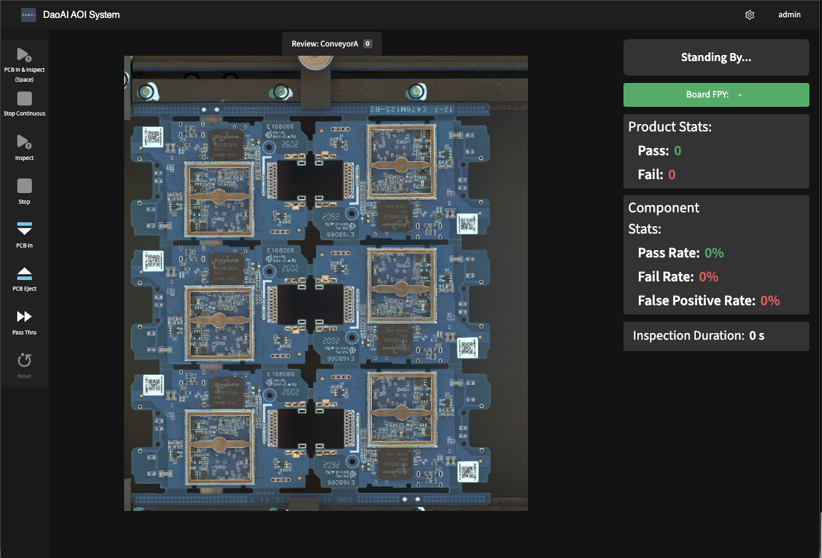The image size is (822, 558).
Task: Open the settings gear in the top bar
Action: (750, 15)
